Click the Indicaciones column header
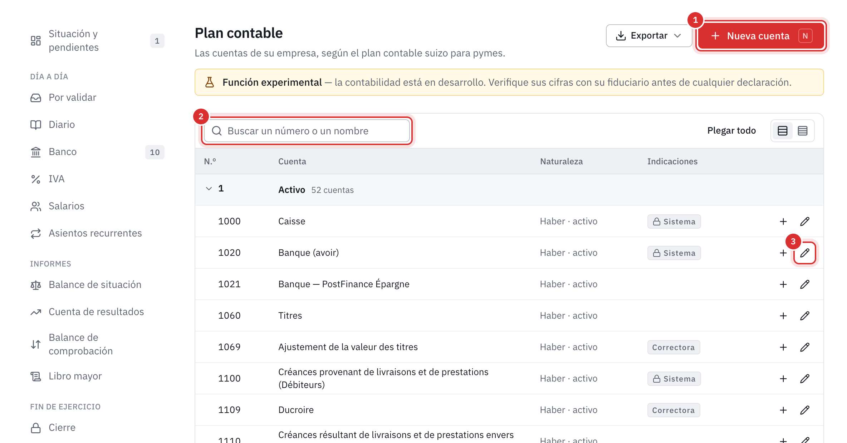847x443 pixels. (672, 161)
